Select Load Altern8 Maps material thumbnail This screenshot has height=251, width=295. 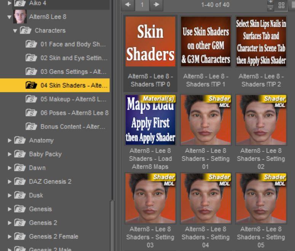point(150,120)
